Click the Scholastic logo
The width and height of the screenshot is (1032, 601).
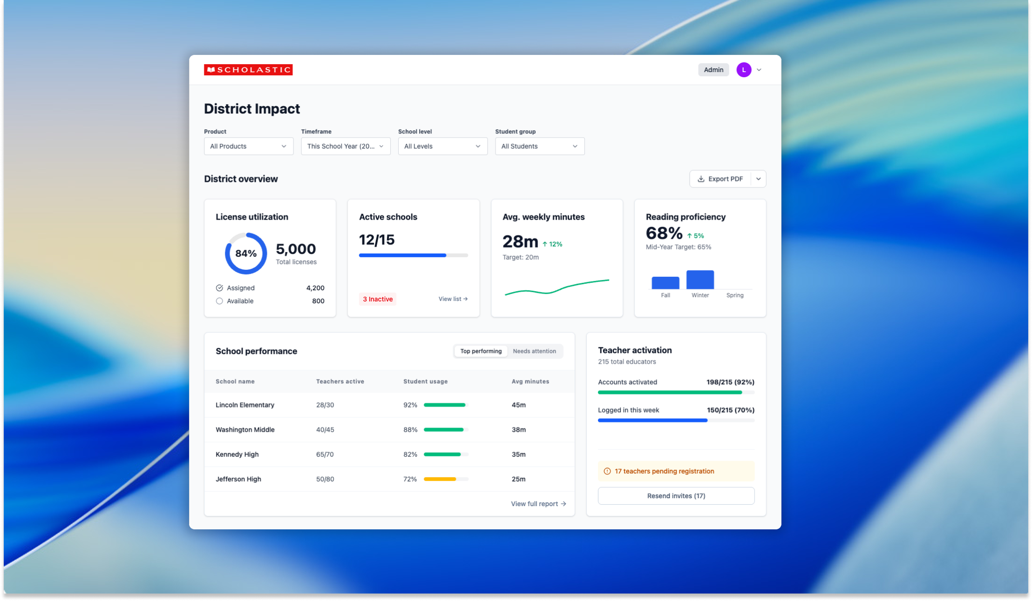pyautogui.click(x=248, y=70)
